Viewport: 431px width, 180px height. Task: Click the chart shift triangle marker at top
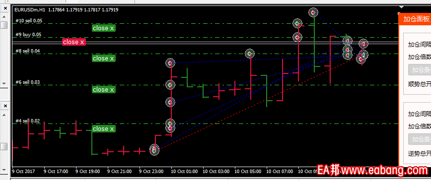[402, 7]
